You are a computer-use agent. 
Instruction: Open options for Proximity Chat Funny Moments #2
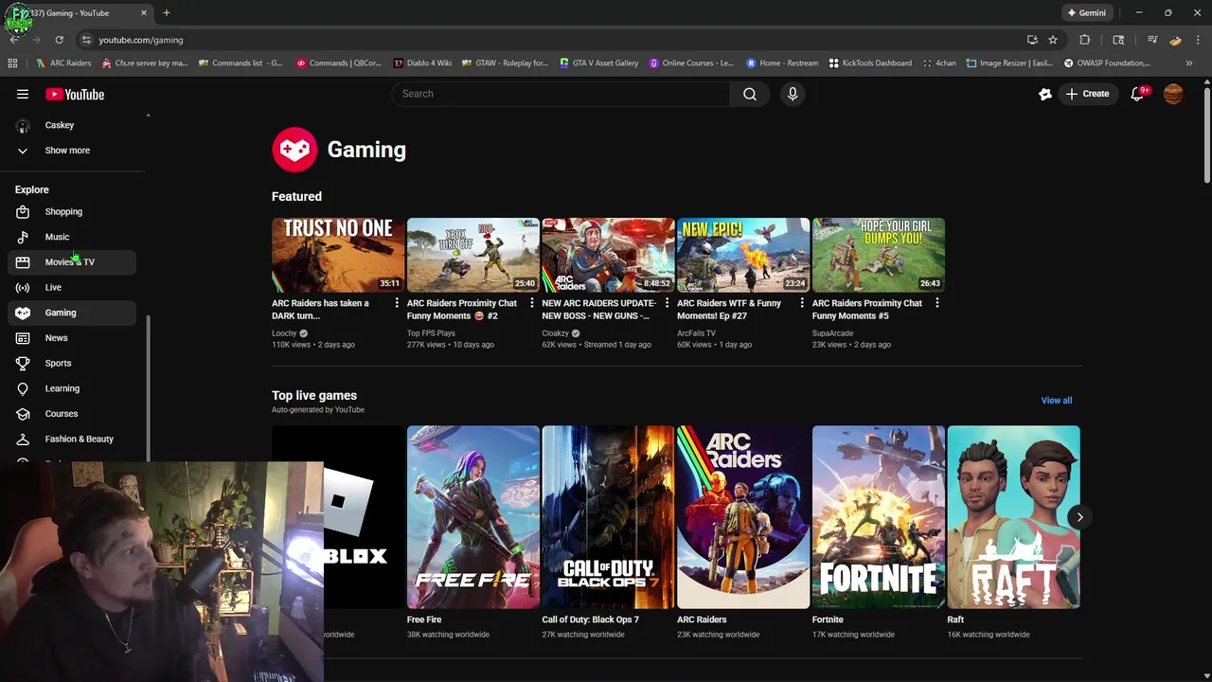pos(531,303)
